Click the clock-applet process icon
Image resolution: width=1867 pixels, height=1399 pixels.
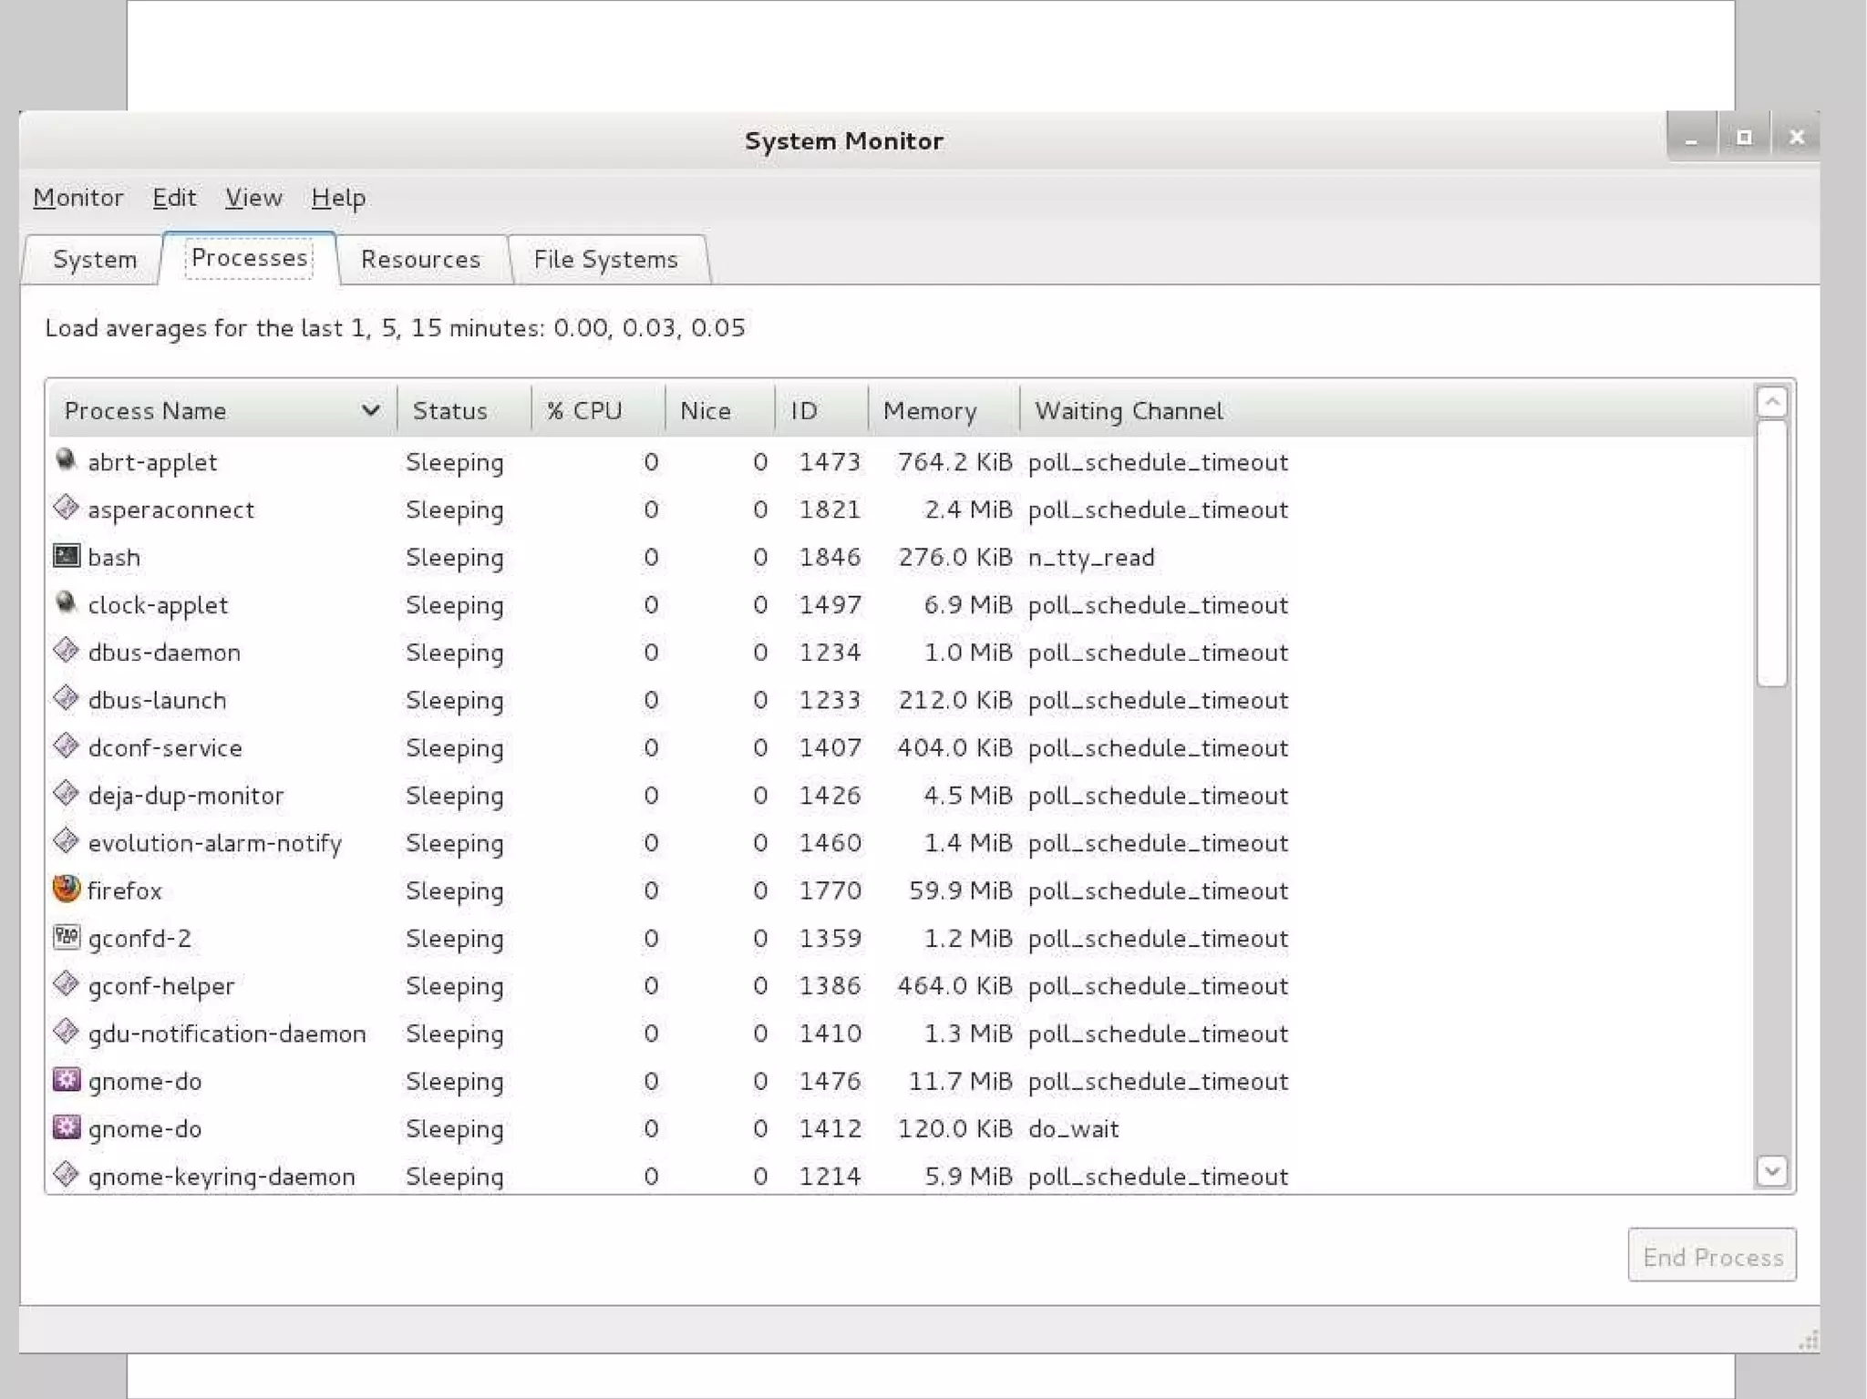coord(66,603)
